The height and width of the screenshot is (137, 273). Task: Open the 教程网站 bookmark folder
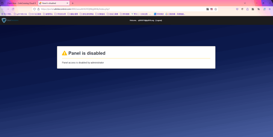[48, 14]
